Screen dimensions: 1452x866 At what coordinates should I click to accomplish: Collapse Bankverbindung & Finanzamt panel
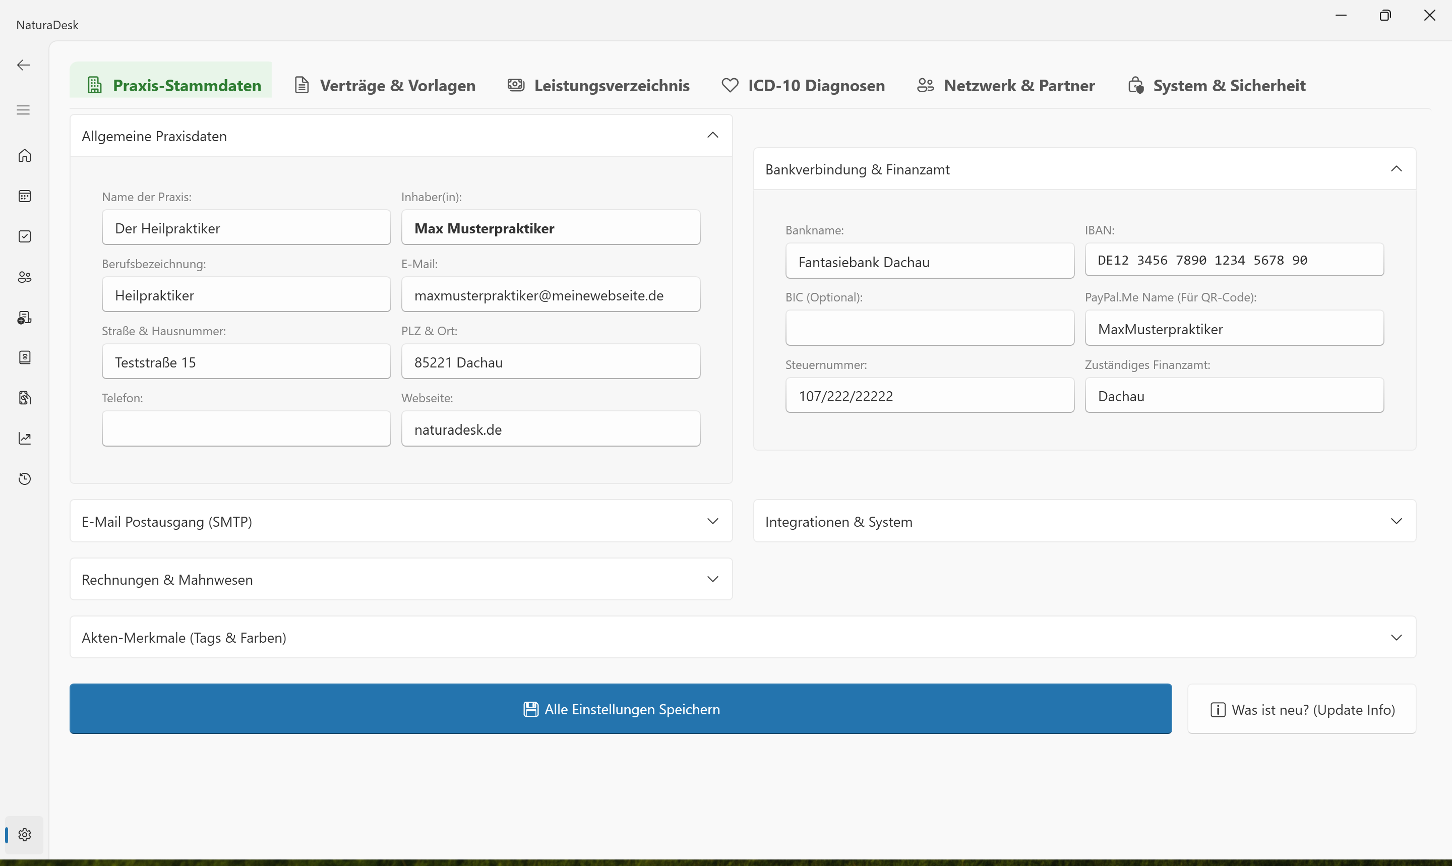coord(1396,169)
